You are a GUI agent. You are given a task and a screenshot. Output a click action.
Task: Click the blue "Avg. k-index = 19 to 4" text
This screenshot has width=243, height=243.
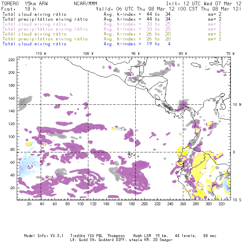137,44
